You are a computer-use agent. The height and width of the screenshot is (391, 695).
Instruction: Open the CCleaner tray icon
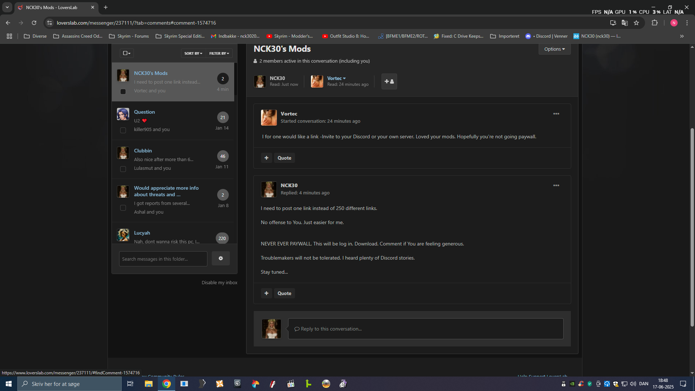pos(581,384)
